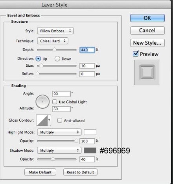Click the Depth slider handle
173x184 pixels.
54,50
